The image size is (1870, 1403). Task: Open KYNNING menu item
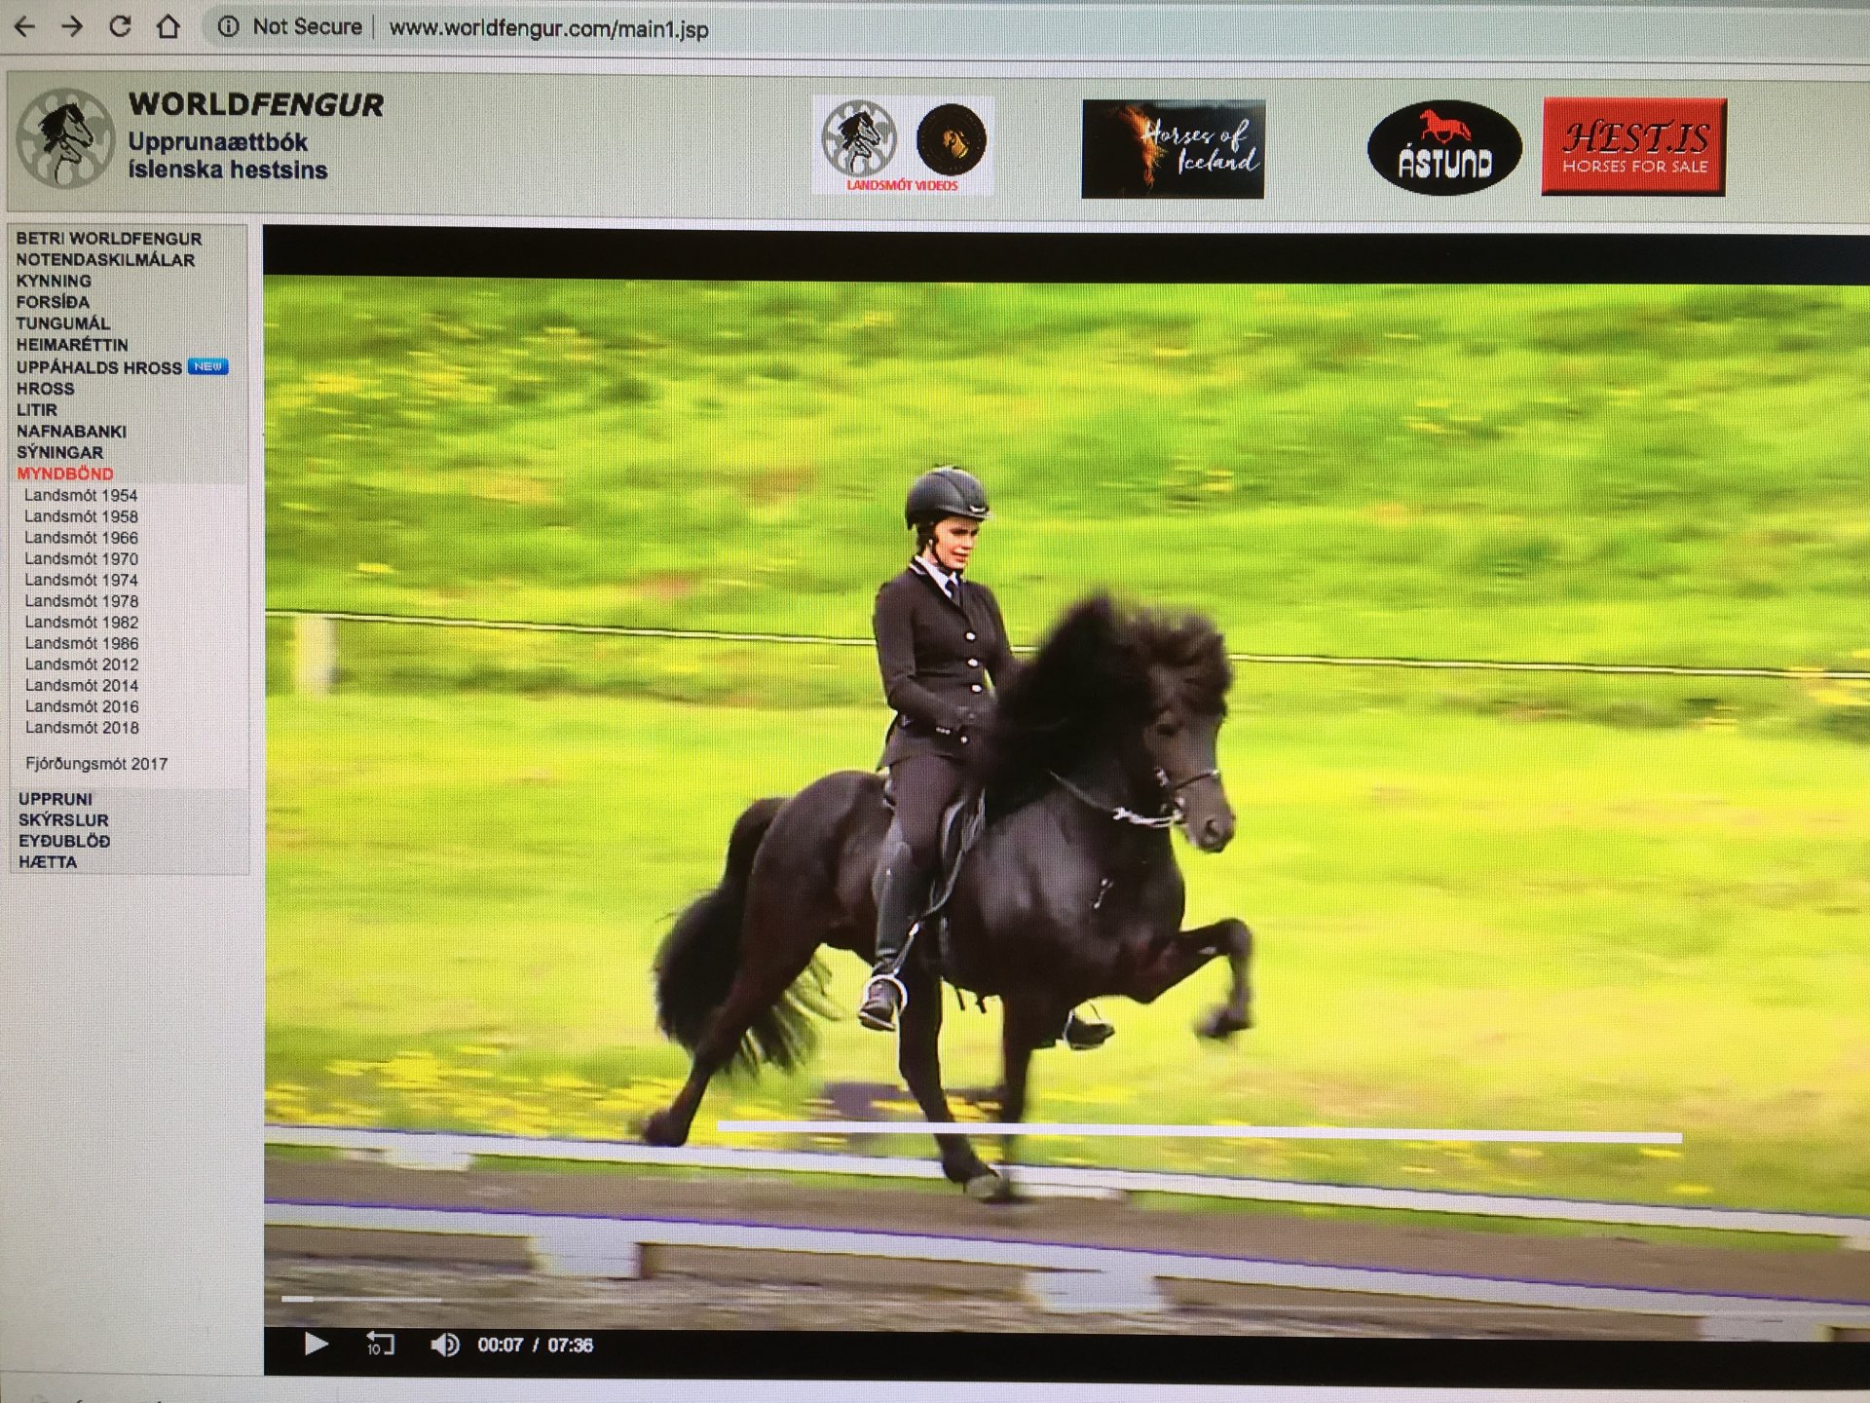coord(54,281)
